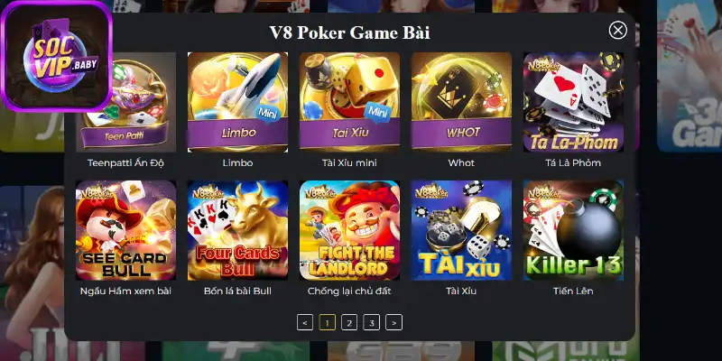Launch the Four Cards Bull icon
This screenshot has height=361, width=722.
(x=237, y=230)
